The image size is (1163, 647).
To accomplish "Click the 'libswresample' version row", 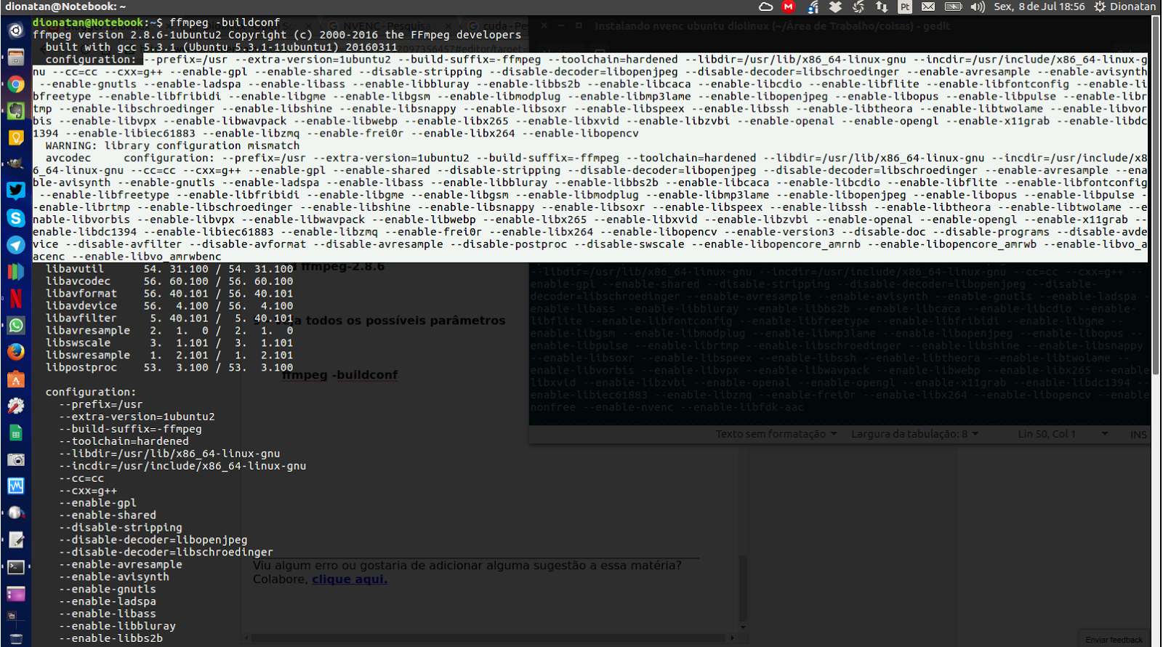I will point(169,355).
